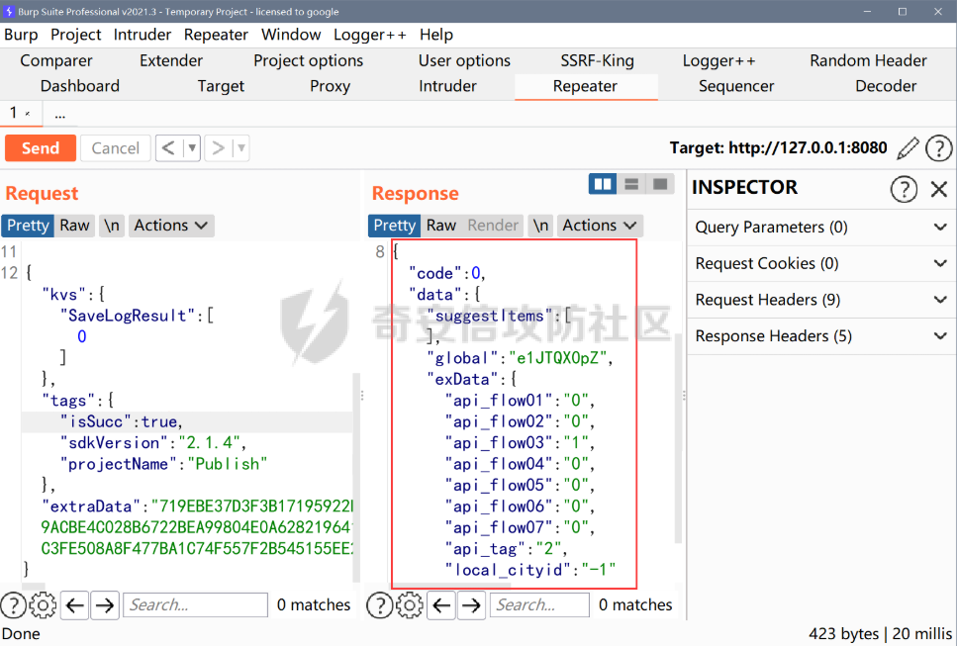The width and height of the screenshot is (957, 646).
Task: Go to next match in Request search
Action: (x=105, y=605)
